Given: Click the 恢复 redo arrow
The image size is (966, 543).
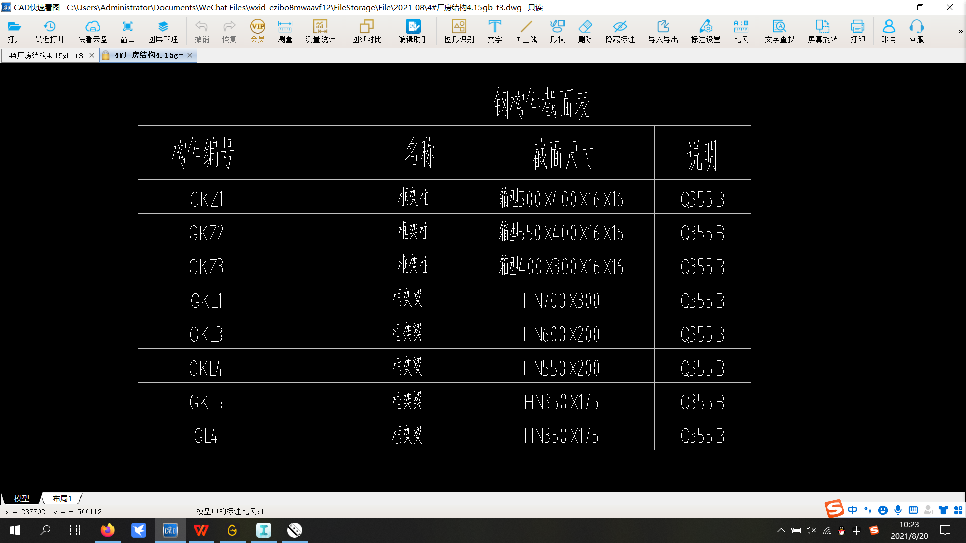Looking at the screenshot, I should (229, 31).
